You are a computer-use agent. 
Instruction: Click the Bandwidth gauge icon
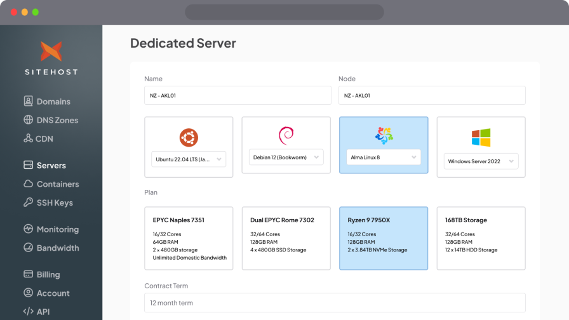pyautogui.click(x=29, y=248)
